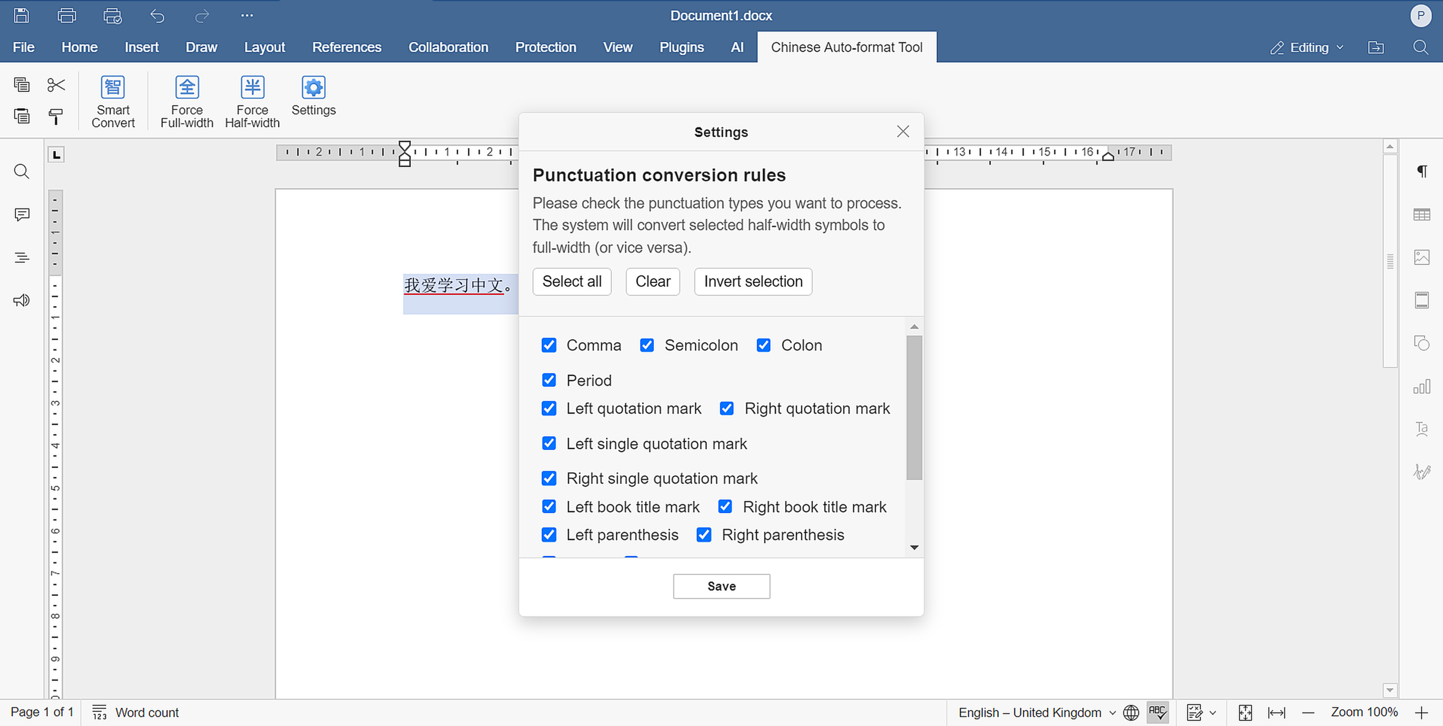Viewport: 1443px width, 726px height.
Task: Open Header and footer settings
Action: point(1422,300)
